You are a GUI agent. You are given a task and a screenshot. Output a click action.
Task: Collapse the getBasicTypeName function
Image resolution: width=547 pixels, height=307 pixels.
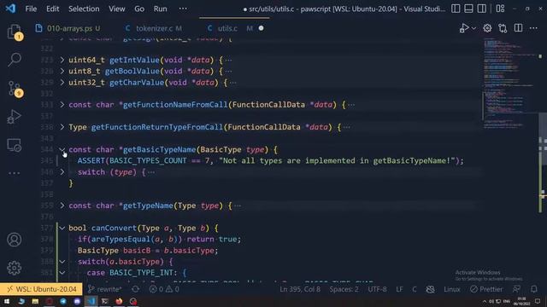point(62,149)
